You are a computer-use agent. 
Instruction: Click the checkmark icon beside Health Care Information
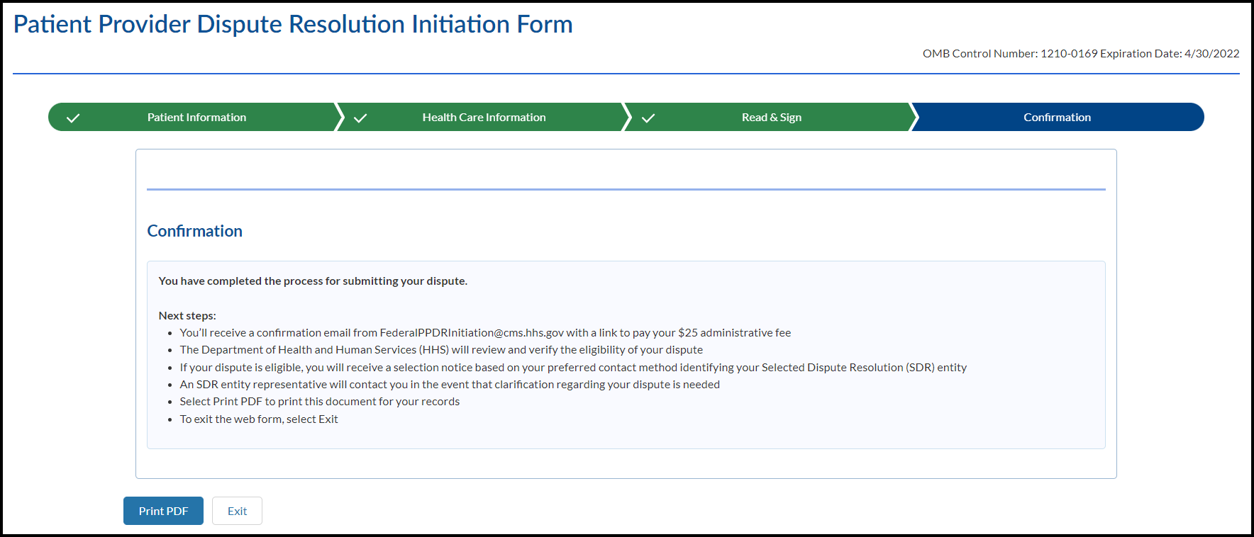(x=360, y=118)
